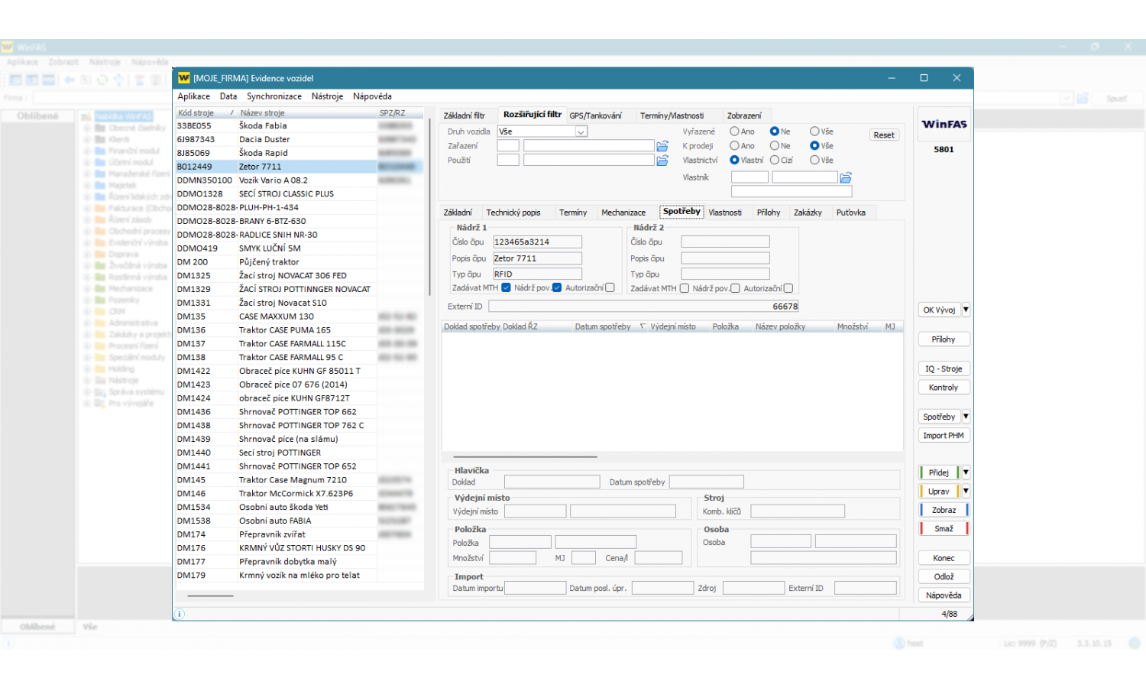Image resolution: width=1146 pixels, height=688 pixels.
Task: Select Traktor CASE PUMA 165 row
Action: click(284, 330)
